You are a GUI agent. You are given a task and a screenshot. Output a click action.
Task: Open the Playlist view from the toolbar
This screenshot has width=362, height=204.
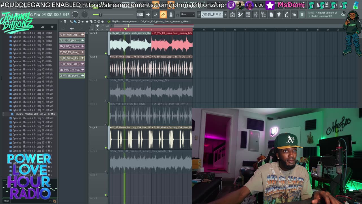click(x=232, y=15)
